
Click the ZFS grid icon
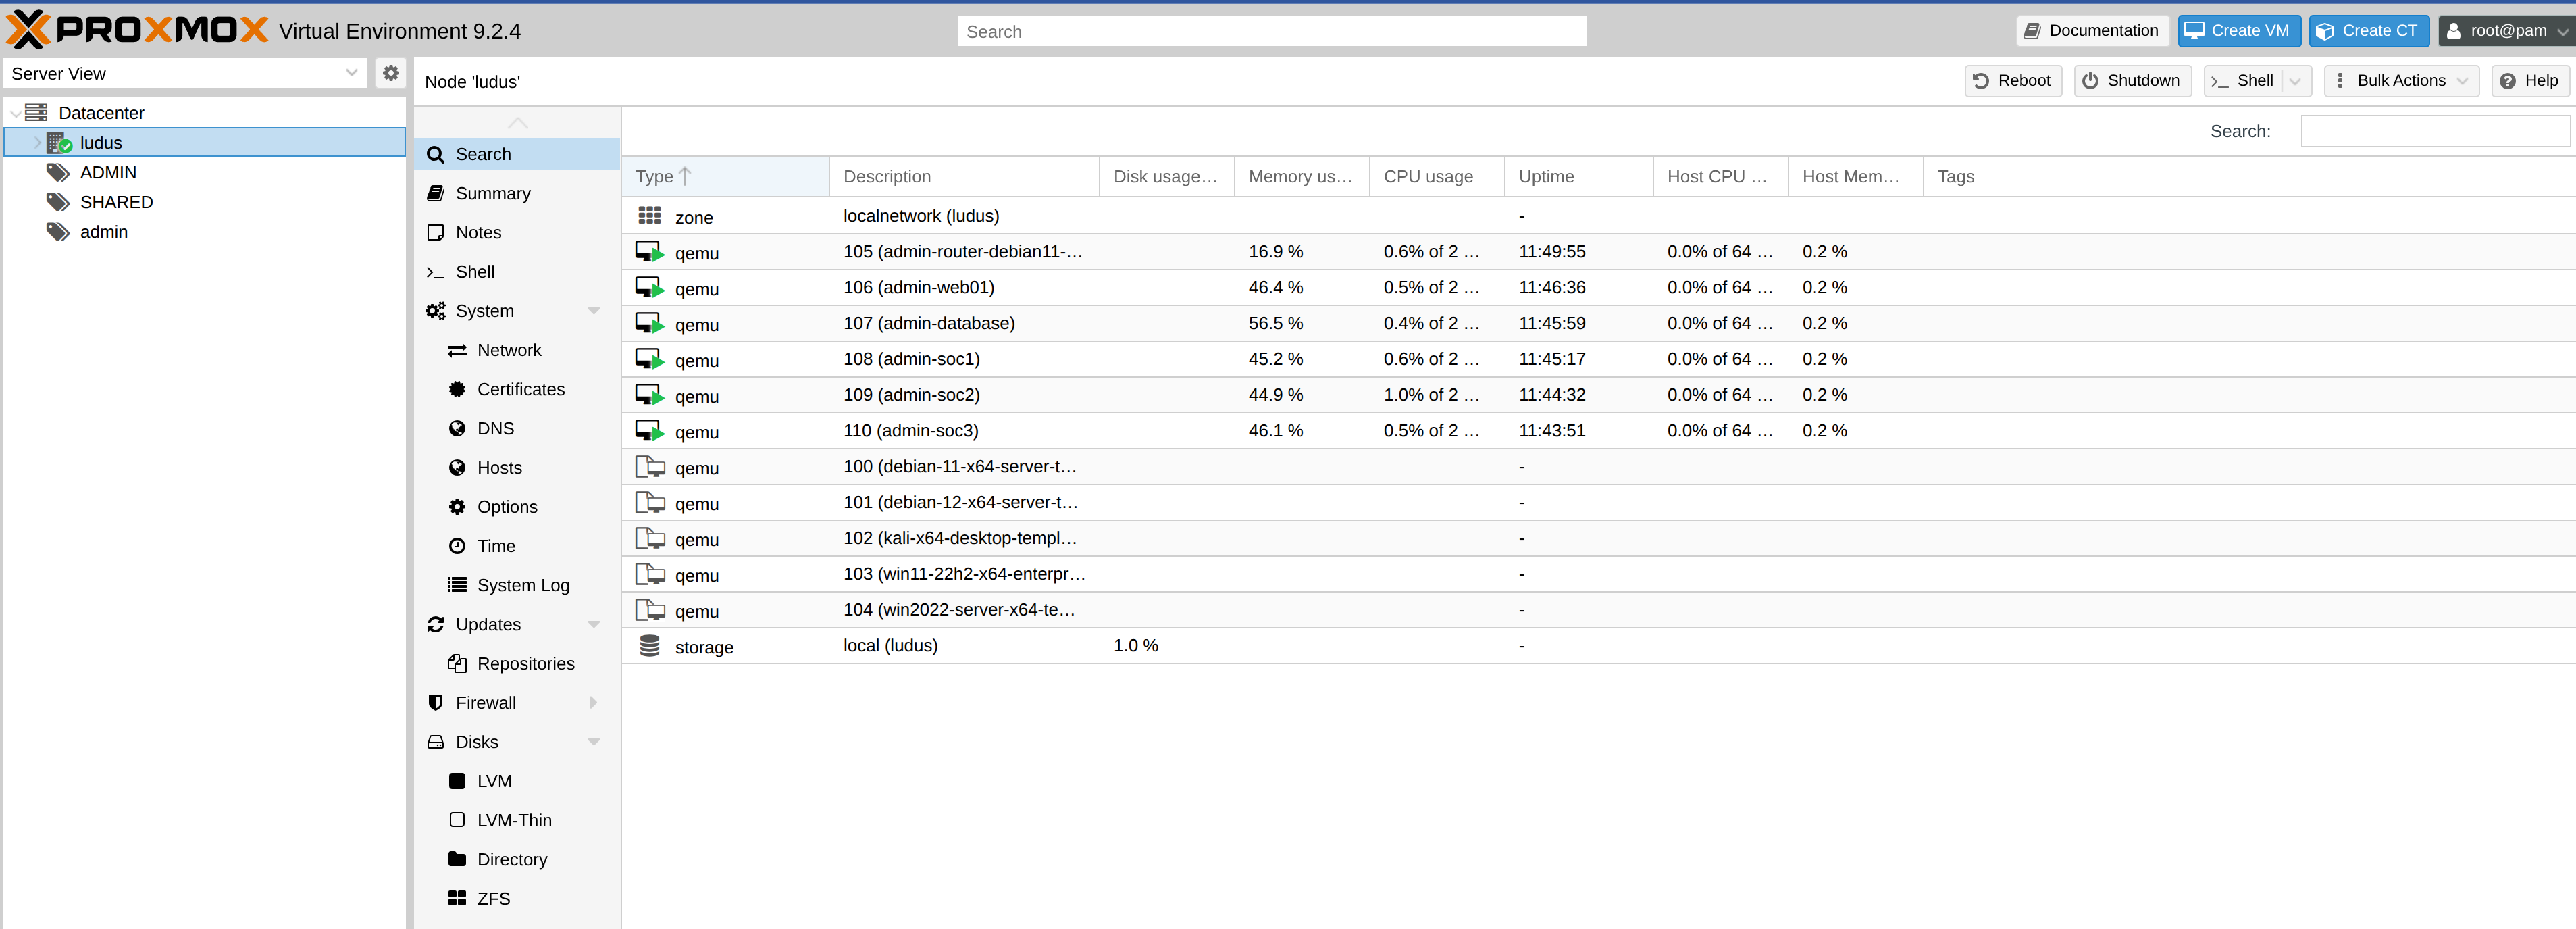pyautogui.click(x=457, y=898)
